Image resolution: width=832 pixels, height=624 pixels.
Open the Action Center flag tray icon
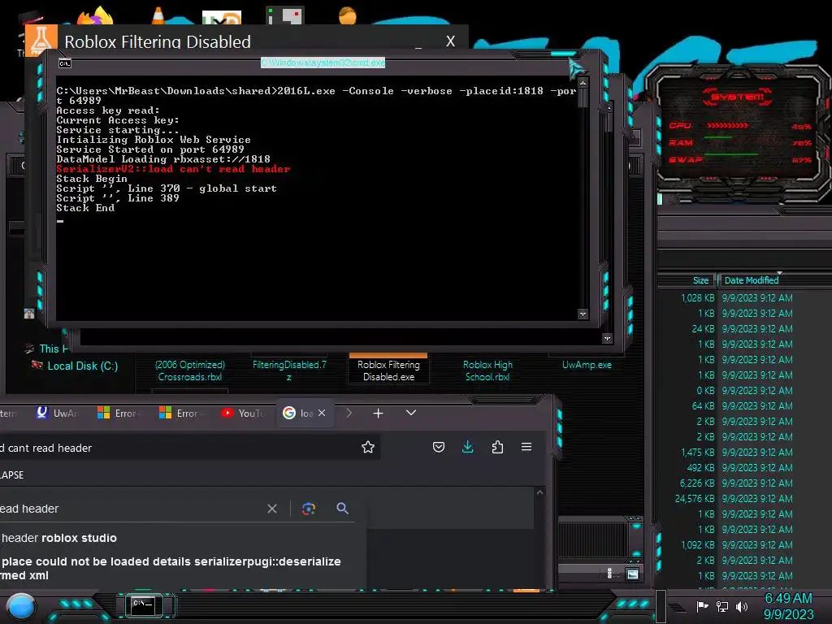pos(702,606)
